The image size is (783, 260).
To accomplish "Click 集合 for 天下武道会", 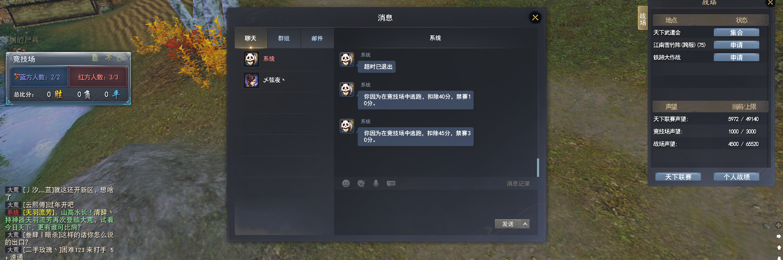I will (x=736, y=32).
